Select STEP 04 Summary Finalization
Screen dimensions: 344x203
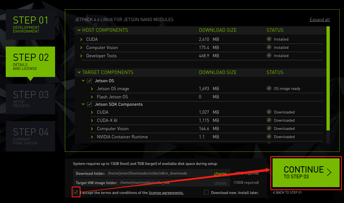click(x=30, y=136)
